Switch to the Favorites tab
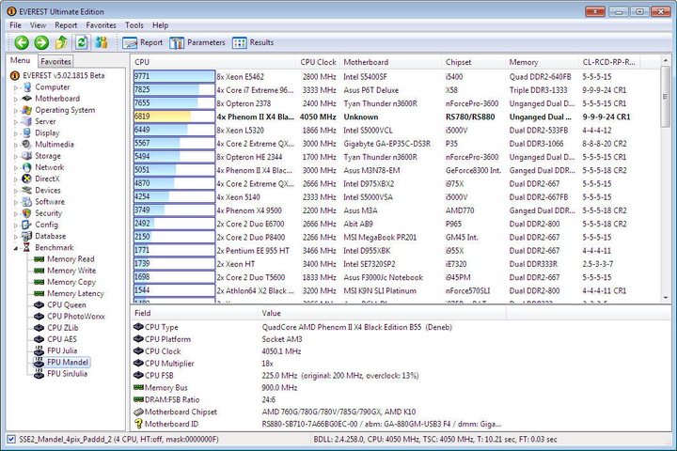The image size is (677, 451). [55, 61]
